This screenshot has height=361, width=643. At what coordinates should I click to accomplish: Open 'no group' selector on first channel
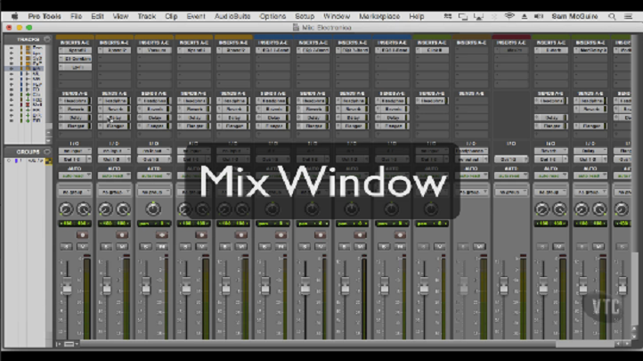click(x=75, y=192)
